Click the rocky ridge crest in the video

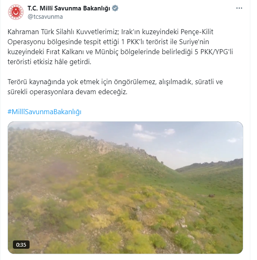[116, 146]
